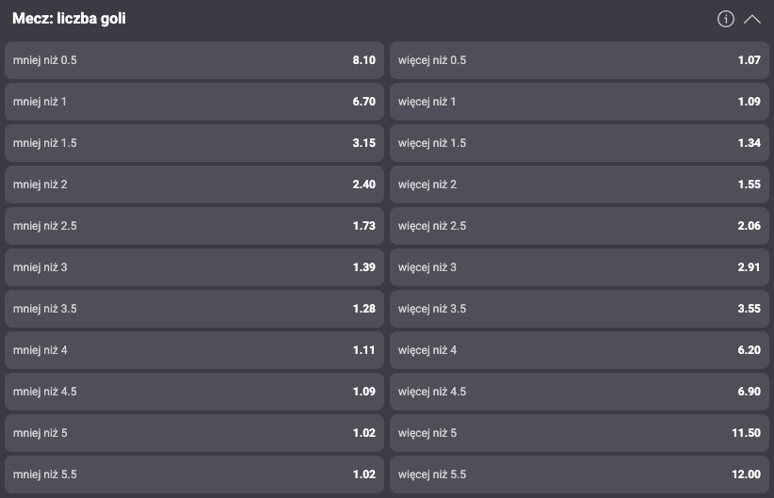
Task: Add więcej niż 5 at 11.50
Action: pyautogui.click(x=579, y=433)
